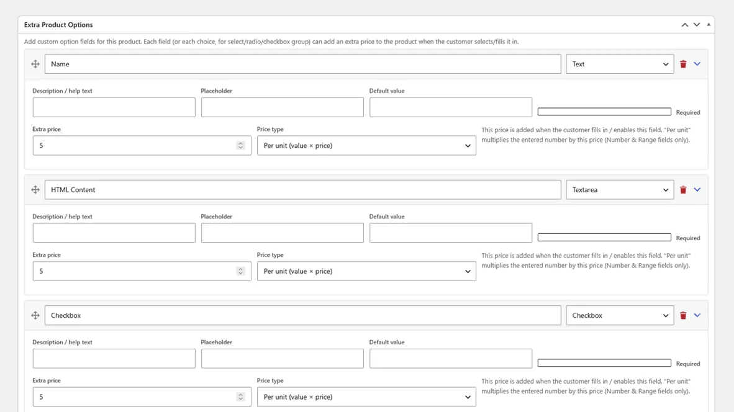Click the Placeholder input for the Checkbox field
Screen dimensions: 734x412
tap(283, 359)
